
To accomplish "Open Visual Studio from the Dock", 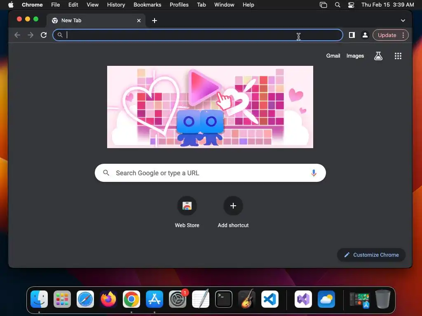I will pyautogui.click(x=303, y=299).
